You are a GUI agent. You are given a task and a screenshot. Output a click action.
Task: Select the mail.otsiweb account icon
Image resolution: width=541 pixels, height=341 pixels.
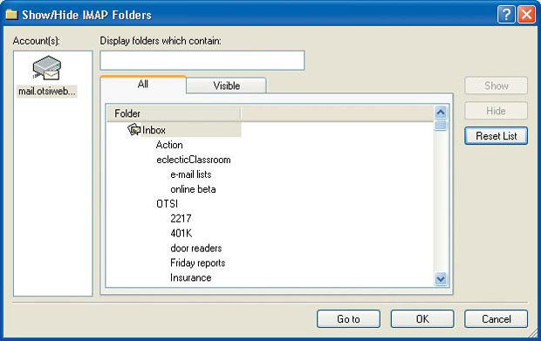coord(47,67)
